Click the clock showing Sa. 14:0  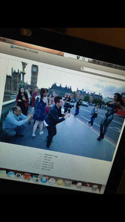[120, 67]
